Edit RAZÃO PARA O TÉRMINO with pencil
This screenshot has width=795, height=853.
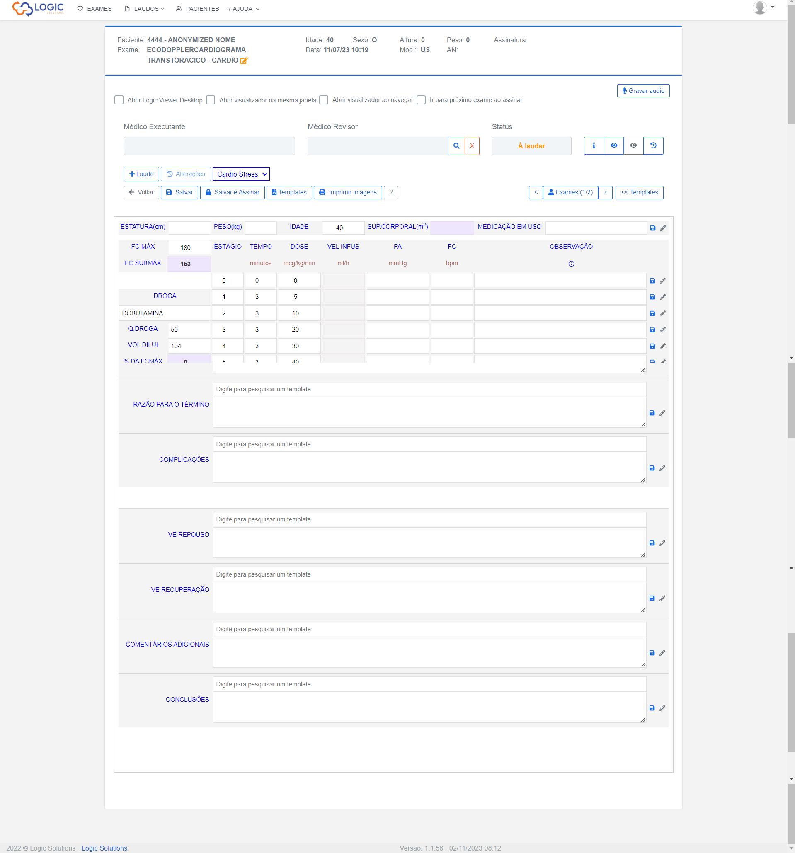(x=662, y=413)
